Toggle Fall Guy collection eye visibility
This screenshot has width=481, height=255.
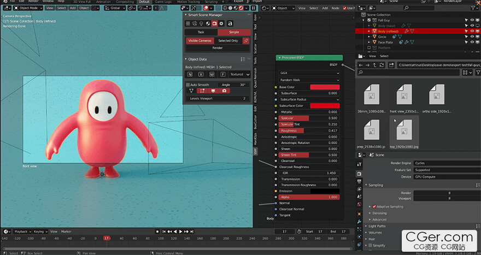472,20
